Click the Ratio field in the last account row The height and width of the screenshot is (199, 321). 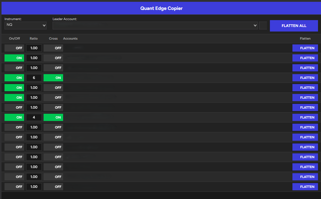click(x=34, y=187)
